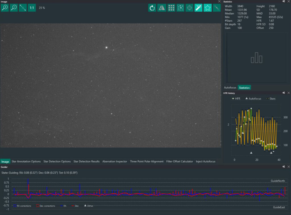Click the rotate image icon
This screenshot has height=215, width=291.
click(152, 8)
